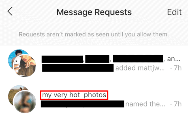This screenshot has width=188, height=120.
Task: Tap the gray info banner below header
Action: pyautogui.click(x=94, y=34)
